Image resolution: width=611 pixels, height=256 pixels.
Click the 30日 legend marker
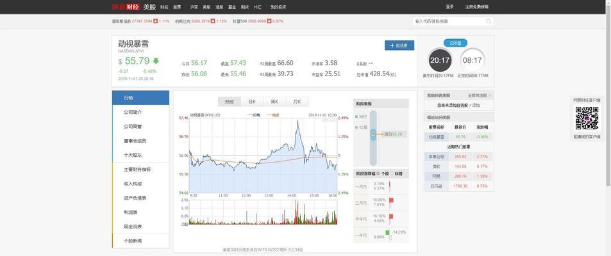tap(356, 116)
